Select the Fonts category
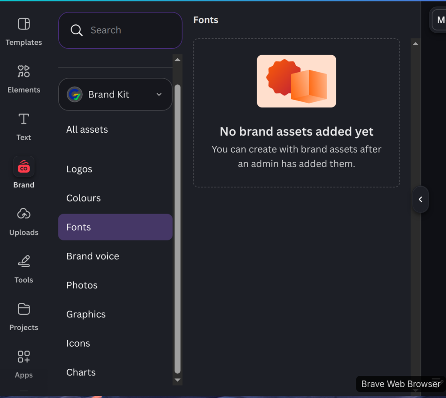 (x=115, y=227)
